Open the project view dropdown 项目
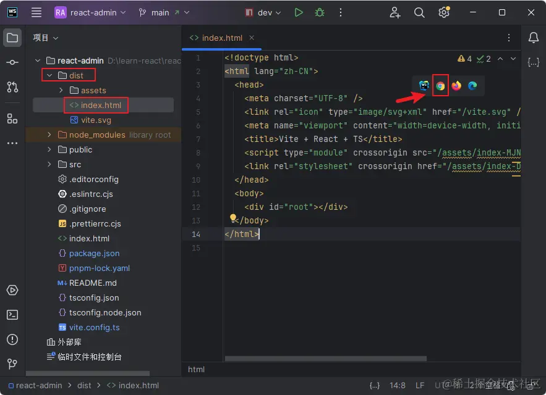The height and width of the screenshot is (395, 546). coord(45,38)
